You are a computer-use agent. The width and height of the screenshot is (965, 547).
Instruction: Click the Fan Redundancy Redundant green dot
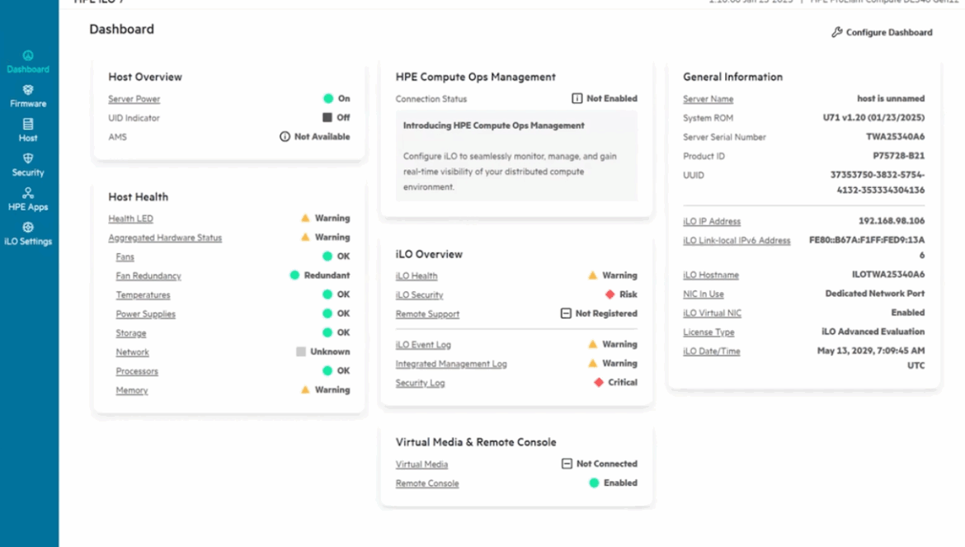(294, 275)
